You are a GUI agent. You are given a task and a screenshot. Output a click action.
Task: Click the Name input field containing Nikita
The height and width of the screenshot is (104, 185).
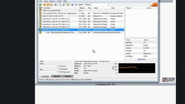[96, 5]
